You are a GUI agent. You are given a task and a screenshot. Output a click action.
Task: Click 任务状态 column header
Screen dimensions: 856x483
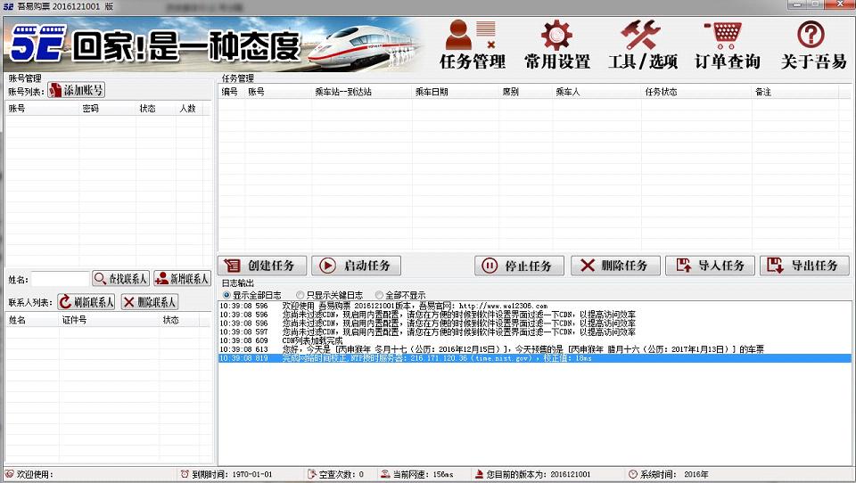click(x=696, y=92)
